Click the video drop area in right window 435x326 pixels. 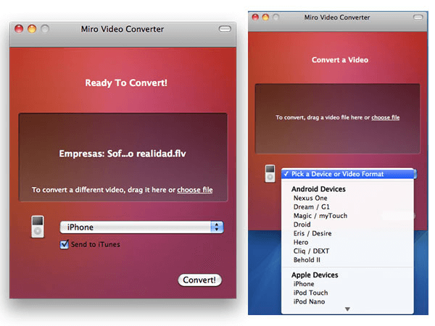click(337, 119)
